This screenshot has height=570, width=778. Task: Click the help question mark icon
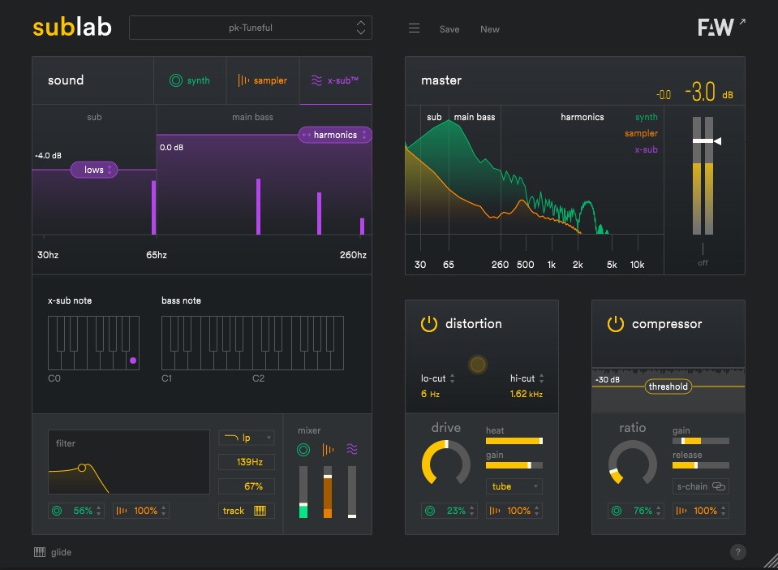tap(737, 552)
